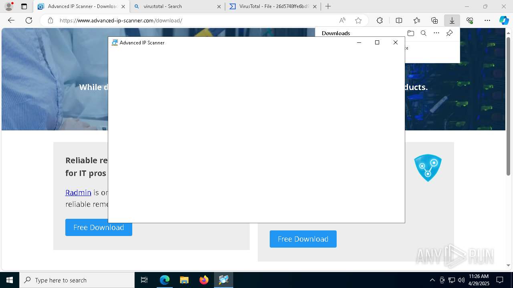
Task: Follow the Radmin hyperlink
Action: (78, 192)
